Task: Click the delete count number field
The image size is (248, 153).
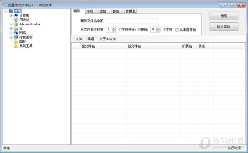Action: click(x=153, y=29)
